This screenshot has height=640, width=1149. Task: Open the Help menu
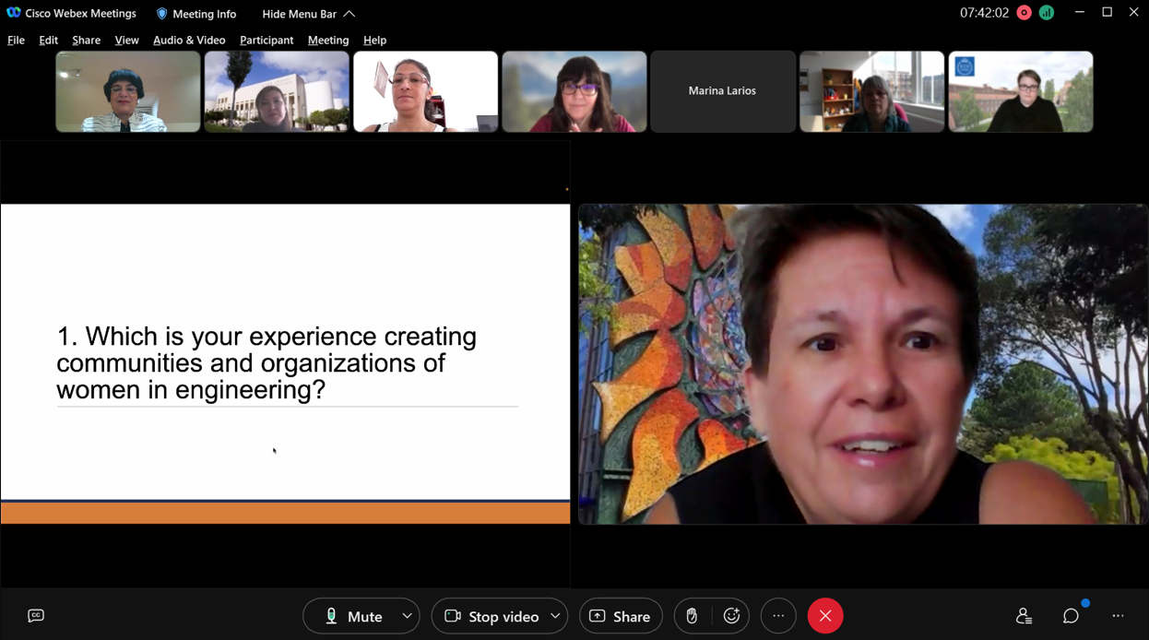coord(374,40)
